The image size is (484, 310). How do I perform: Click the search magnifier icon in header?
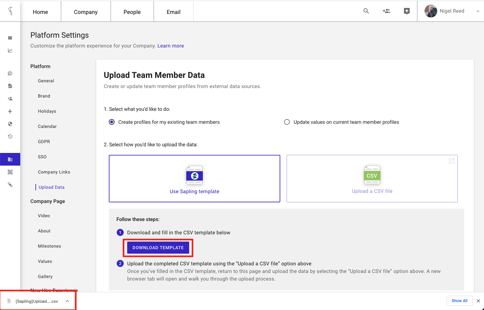pos(366,11)
